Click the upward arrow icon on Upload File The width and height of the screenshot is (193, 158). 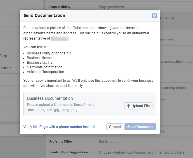[x=129, y=106]
